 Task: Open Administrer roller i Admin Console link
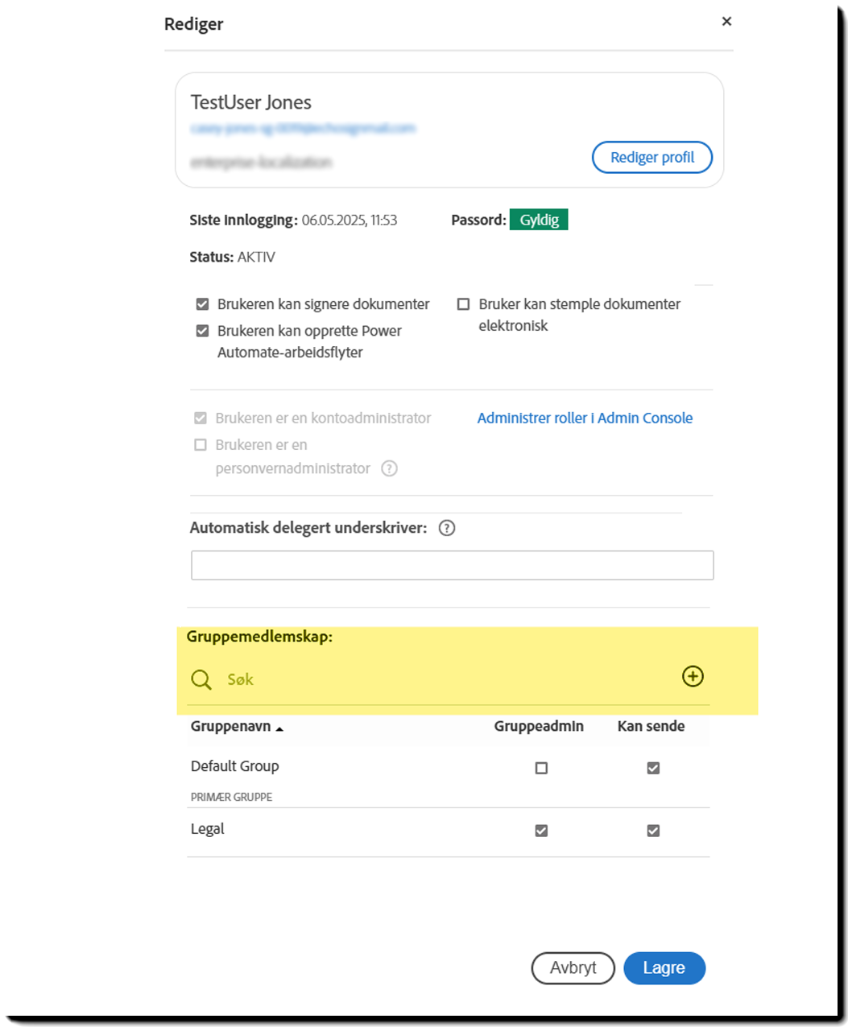click(x=585, y=418)
